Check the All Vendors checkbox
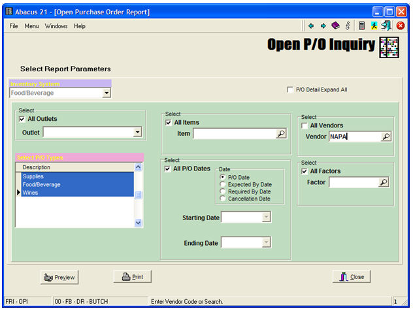 click(x=305, y=125)
